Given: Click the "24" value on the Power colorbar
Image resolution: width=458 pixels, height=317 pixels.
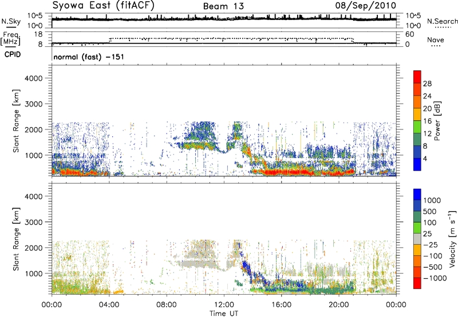Looking at the screenshot, I should pos(427,96).
